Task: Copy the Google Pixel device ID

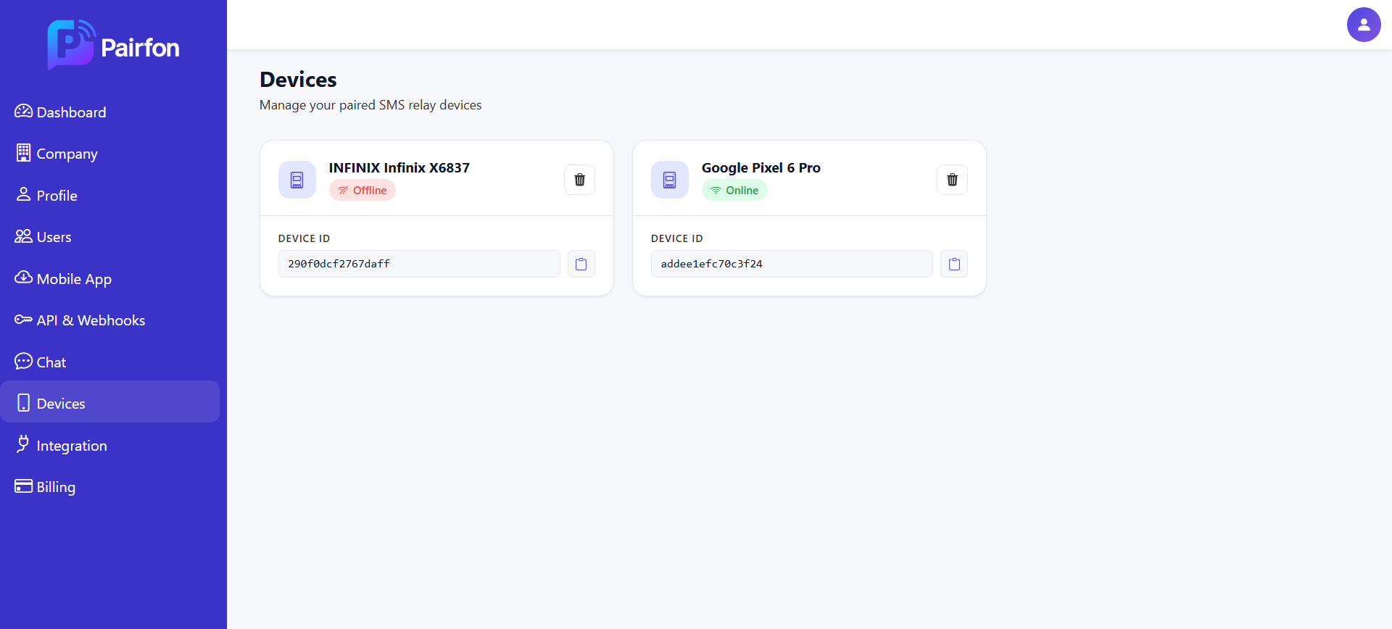Action: pos(953,264)
